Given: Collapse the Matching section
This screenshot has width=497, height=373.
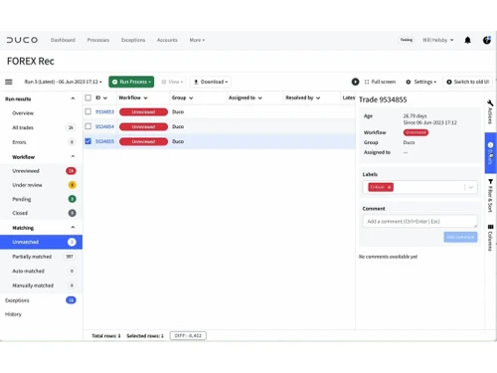Looking at the screenshot, I should coord(73,228).
